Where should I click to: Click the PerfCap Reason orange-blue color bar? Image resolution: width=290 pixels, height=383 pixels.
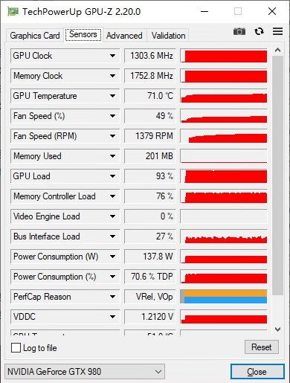224,297
